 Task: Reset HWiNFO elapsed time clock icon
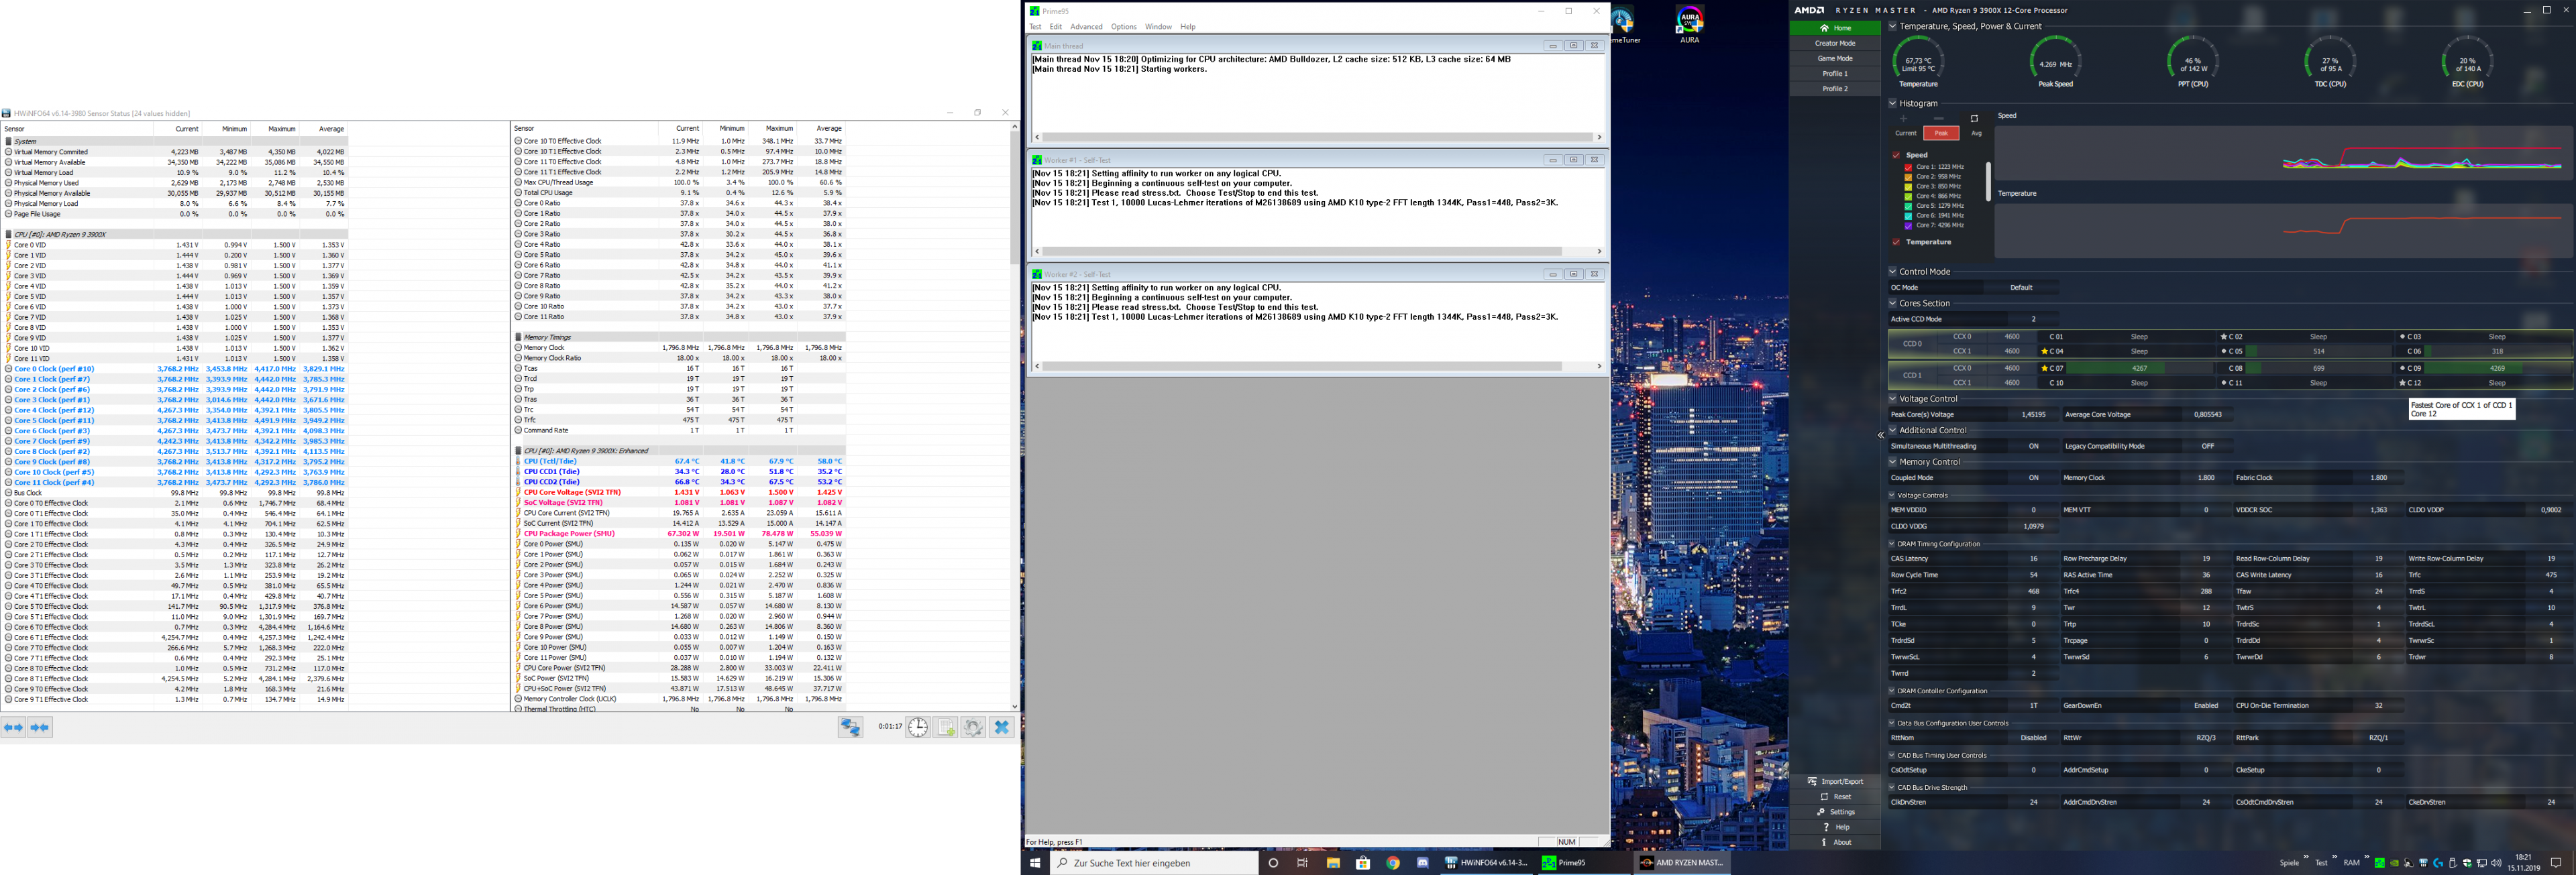917,727
